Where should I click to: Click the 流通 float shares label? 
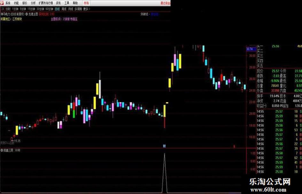point(283,101)
